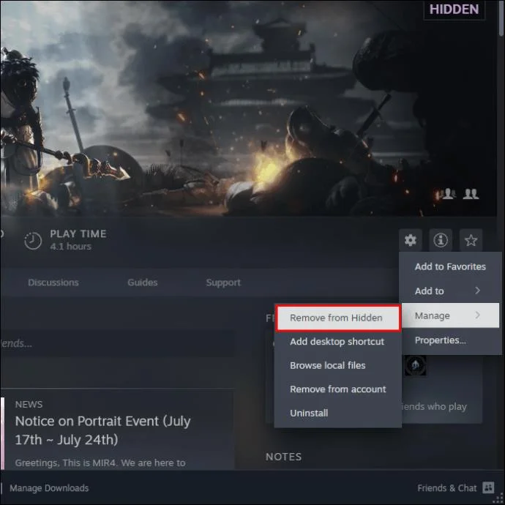Open Properties… from menu

pyautogui.click(x=450, y=340)
